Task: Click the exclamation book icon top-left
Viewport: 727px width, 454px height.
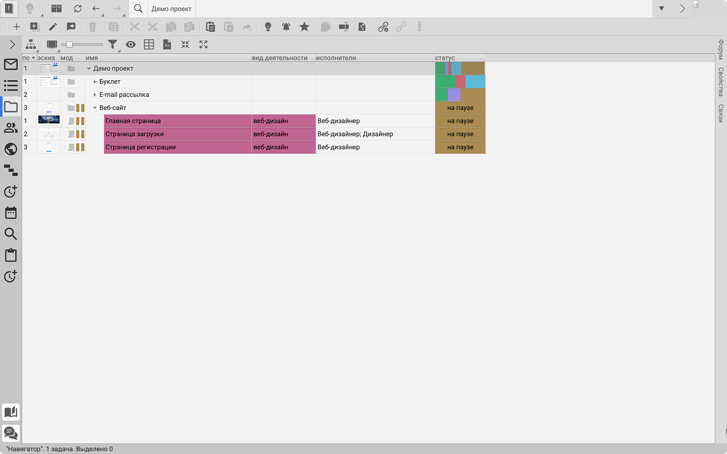Action: 9,9
